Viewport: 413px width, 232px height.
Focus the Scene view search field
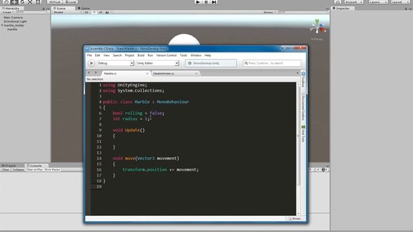pos(303,12)
